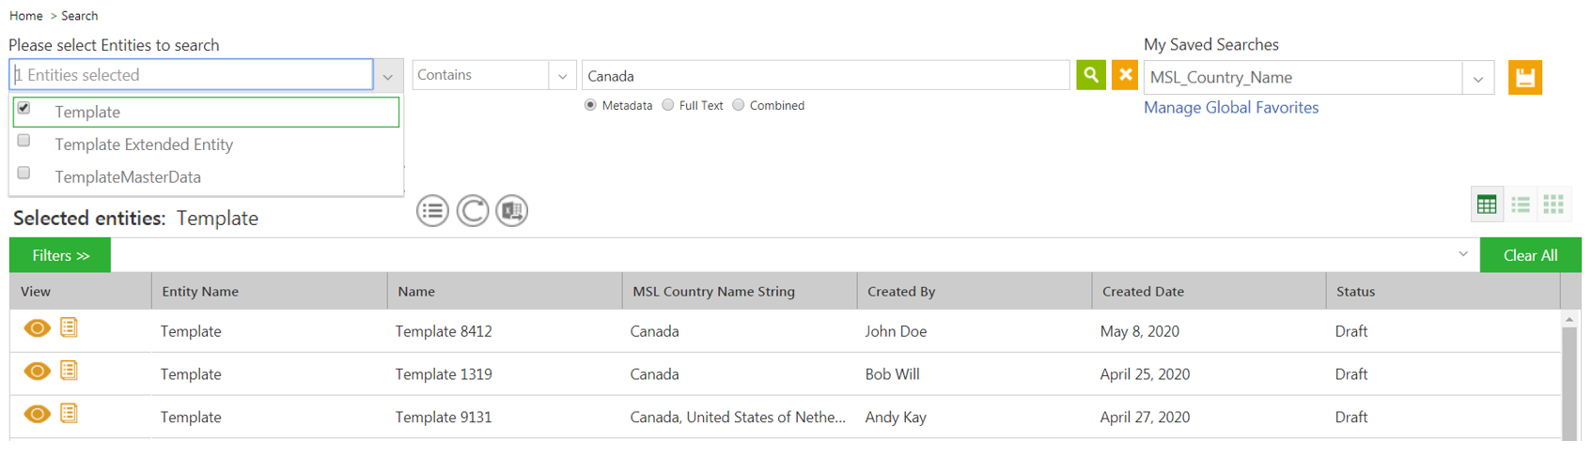The height and width of the screenshot is (455, 1592).
Task: Uncheck the Template entity checkbox
Action: pyautogui.click(x=24, y=109)
